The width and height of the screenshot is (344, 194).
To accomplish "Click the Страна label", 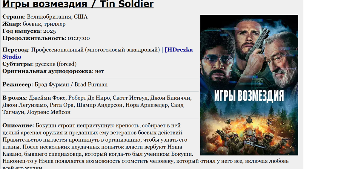I will pos(13,17).
